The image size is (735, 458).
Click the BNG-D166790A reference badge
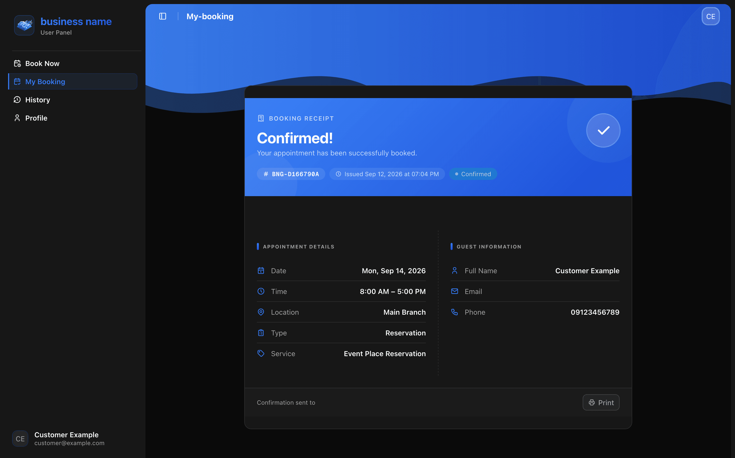tap(291, 174)
